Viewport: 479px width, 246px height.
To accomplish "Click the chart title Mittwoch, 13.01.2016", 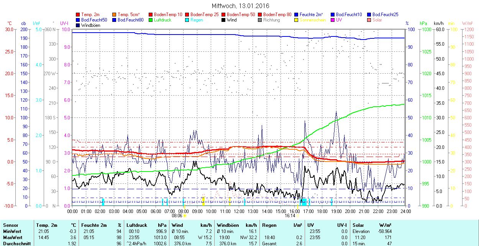I will pos(240,6).
